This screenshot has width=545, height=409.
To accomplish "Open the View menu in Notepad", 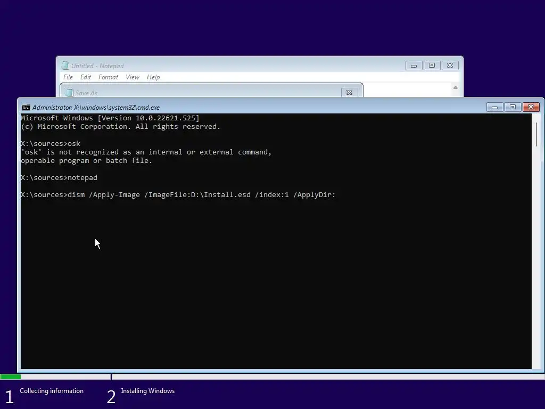I will point(133,77).
